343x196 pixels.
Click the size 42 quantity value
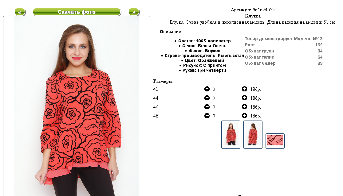214,89
